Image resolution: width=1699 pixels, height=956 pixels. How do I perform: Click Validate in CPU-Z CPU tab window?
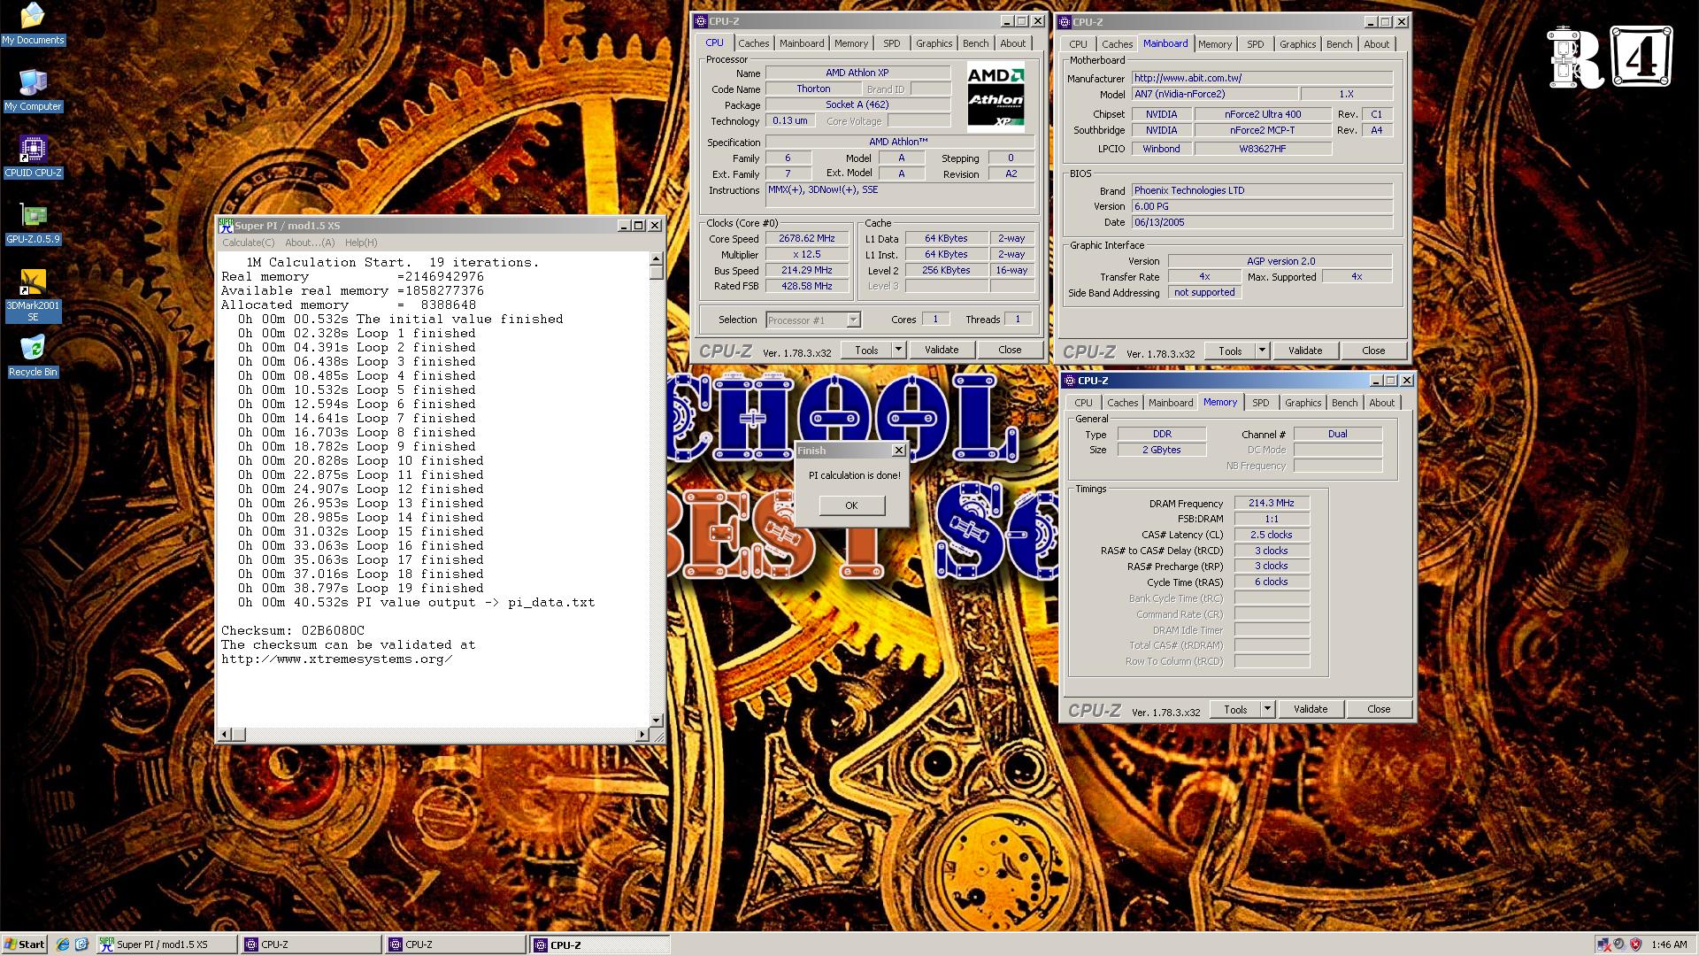[942, 350]
